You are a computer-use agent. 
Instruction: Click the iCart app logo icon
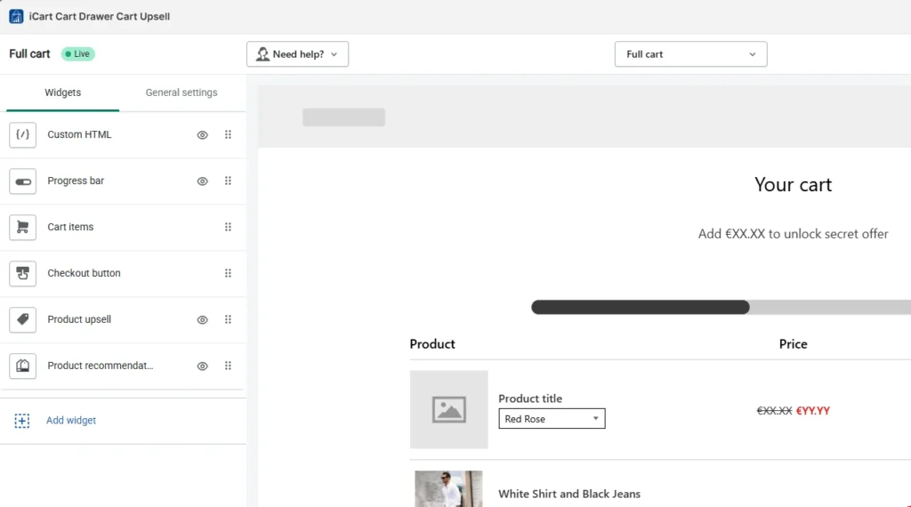(16, 16)
